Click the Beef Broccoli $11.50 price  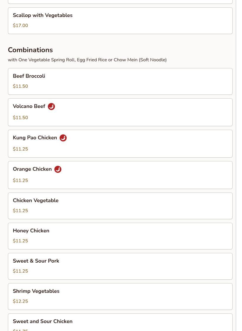[21, 86]
